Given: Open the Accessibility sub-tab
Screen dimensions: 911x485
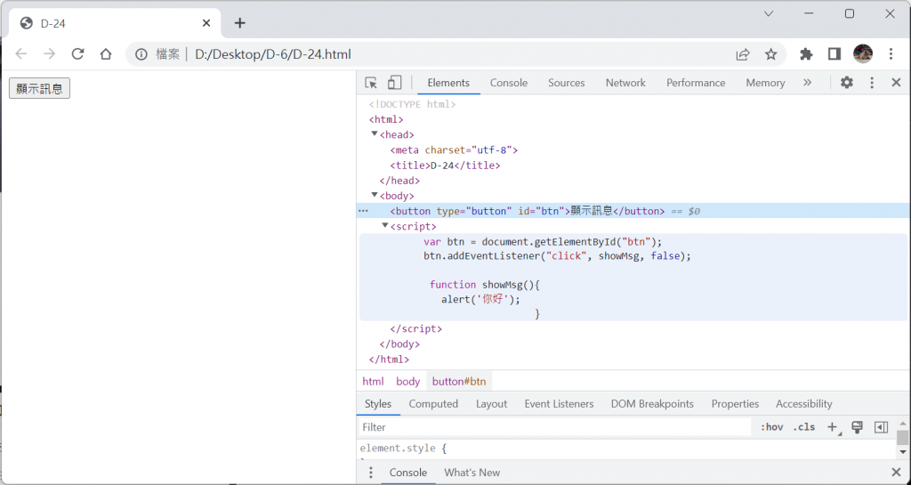Looking at the screenshot, I should (x=803, y=404).
